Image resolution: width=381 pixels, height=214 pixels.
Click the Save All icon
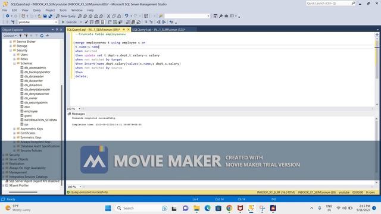click(50, 16)
